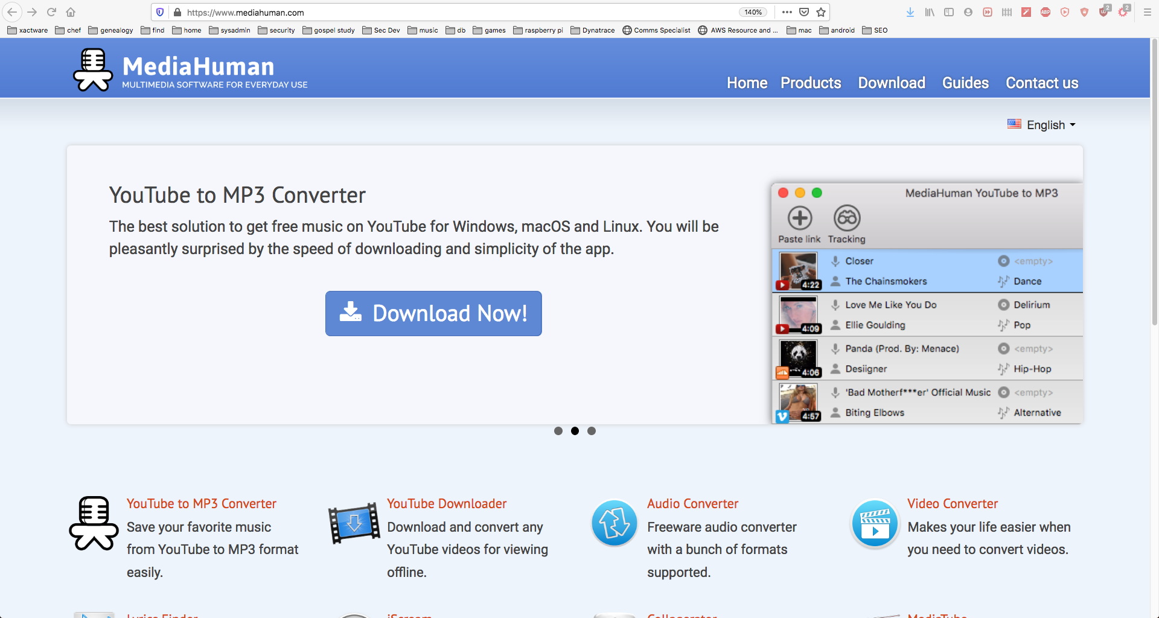Open the browser home page
The height and width of the screenshot is (618, 1159).
71,12
